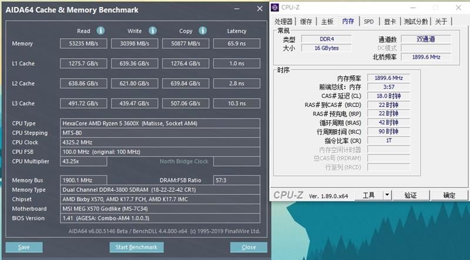Select L1 Cache Write value 639.36 GB/s
This screenshot has height=260, width=470.
[x=135, y=63]
